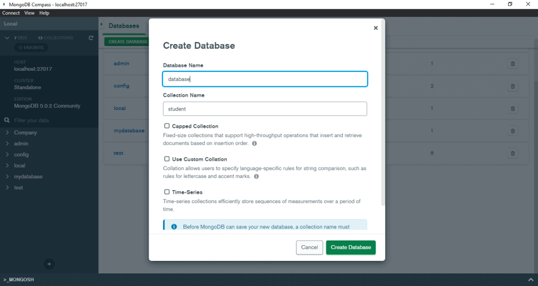This screenshot has height=286, width=538.
Task: Click the localhost:27017 host value
Action: (33, 69)
